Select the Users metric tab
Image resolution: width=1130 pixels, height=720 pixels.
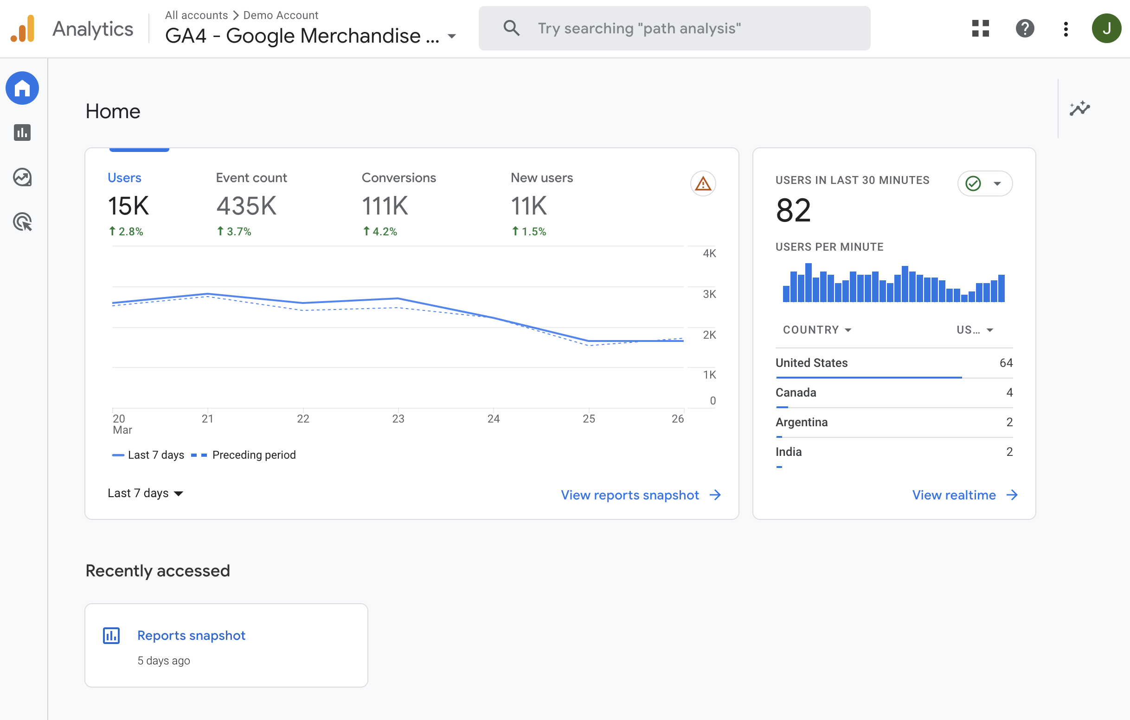(x=128, y=204)
